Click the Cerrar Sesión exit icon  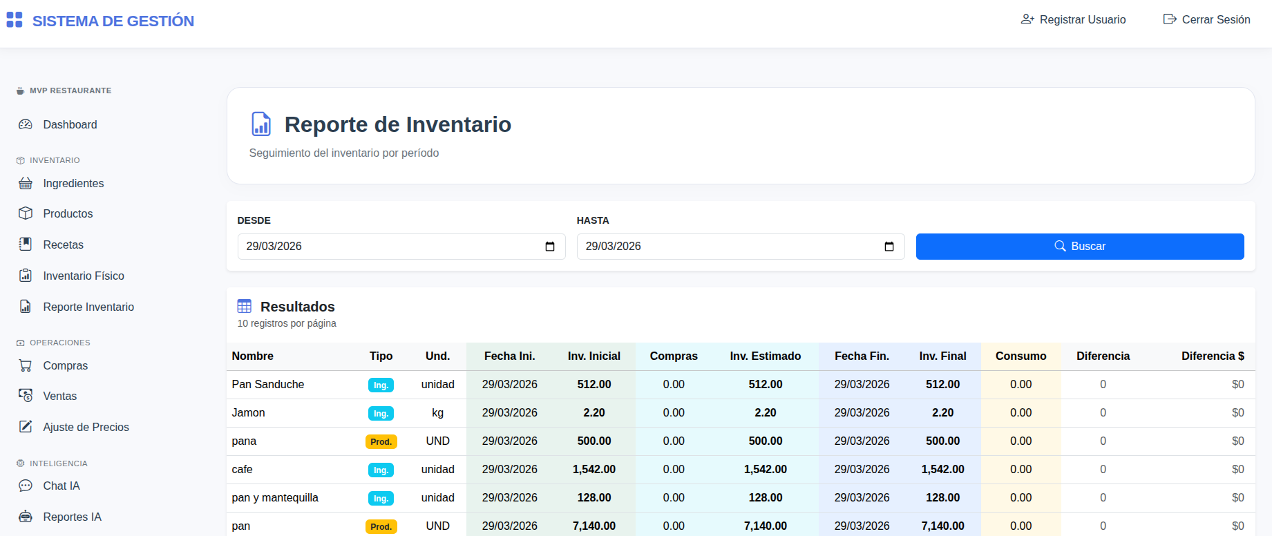(1170, 19)
